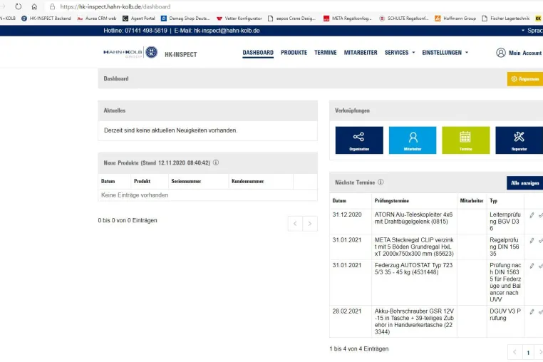Viewport: 543px width, 362px height.
Task: Edit the Federzug AUTOSTAT appointment
Action: [532, 266]
